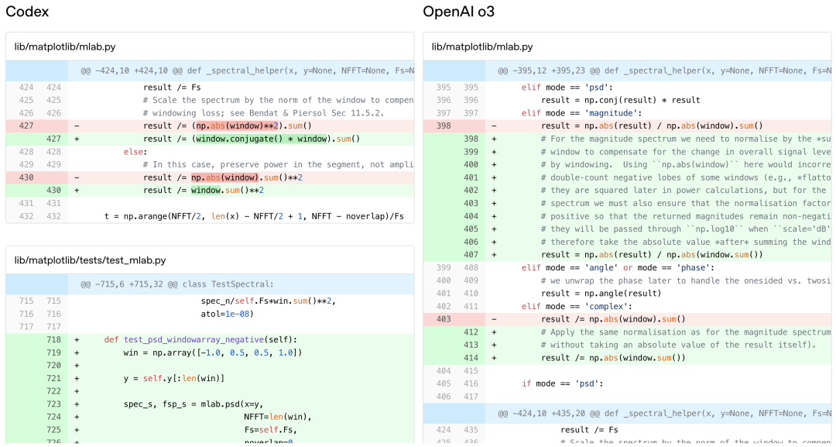
Task: Click added line 430 window.sum()**2
Action: tap(210, 190)
